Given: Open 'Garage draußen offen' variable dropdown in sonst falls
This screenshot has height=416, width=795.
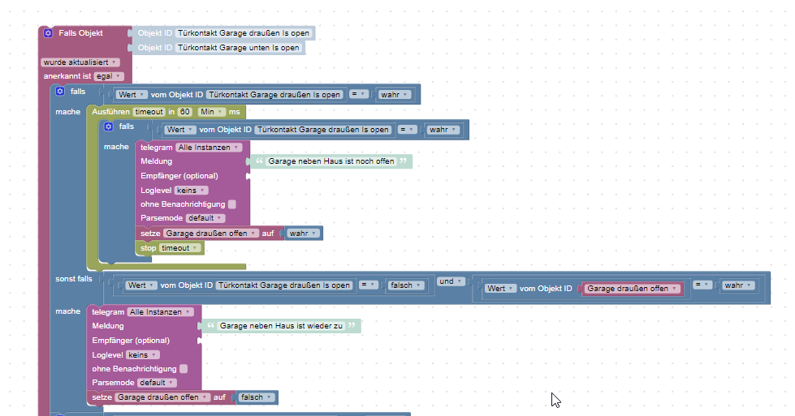Looking at the screenshot, I should [x=632, y=289].
